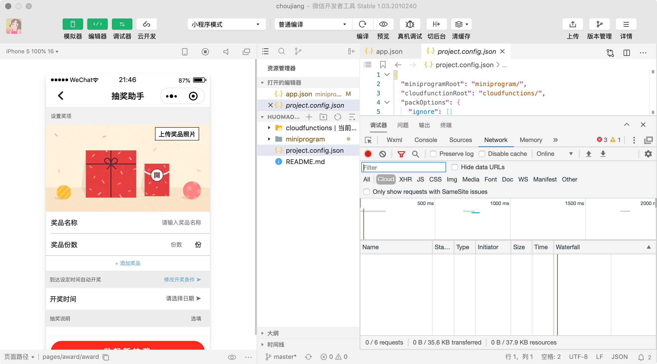Click the real device debug bug icon
The image size is (657, 364).
click(410, 24)
